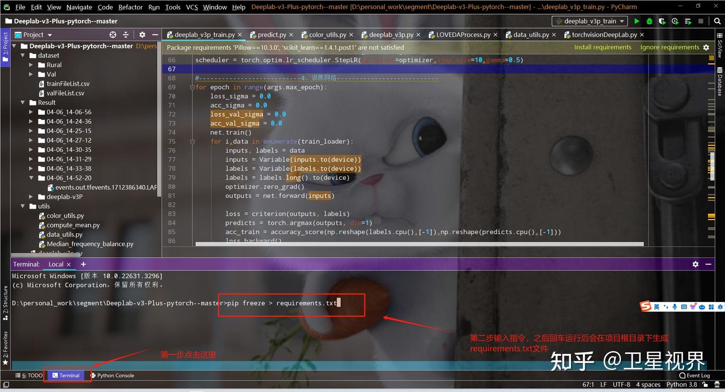725x392 pixels.
Task: Click Install requirements in notification banner
Action: tap(602, 47)
